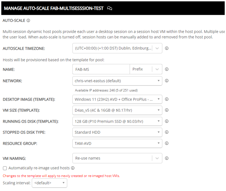The width and height of the screenshot is (226, 191).
Task: Click info icon next to re-image checkbox label
Action: [x=73, y=168]
